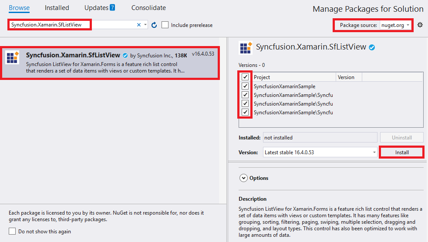This screenshot has height=242, width=428.
Task: Click the Updates count badge 7
Action: (112, 7)
